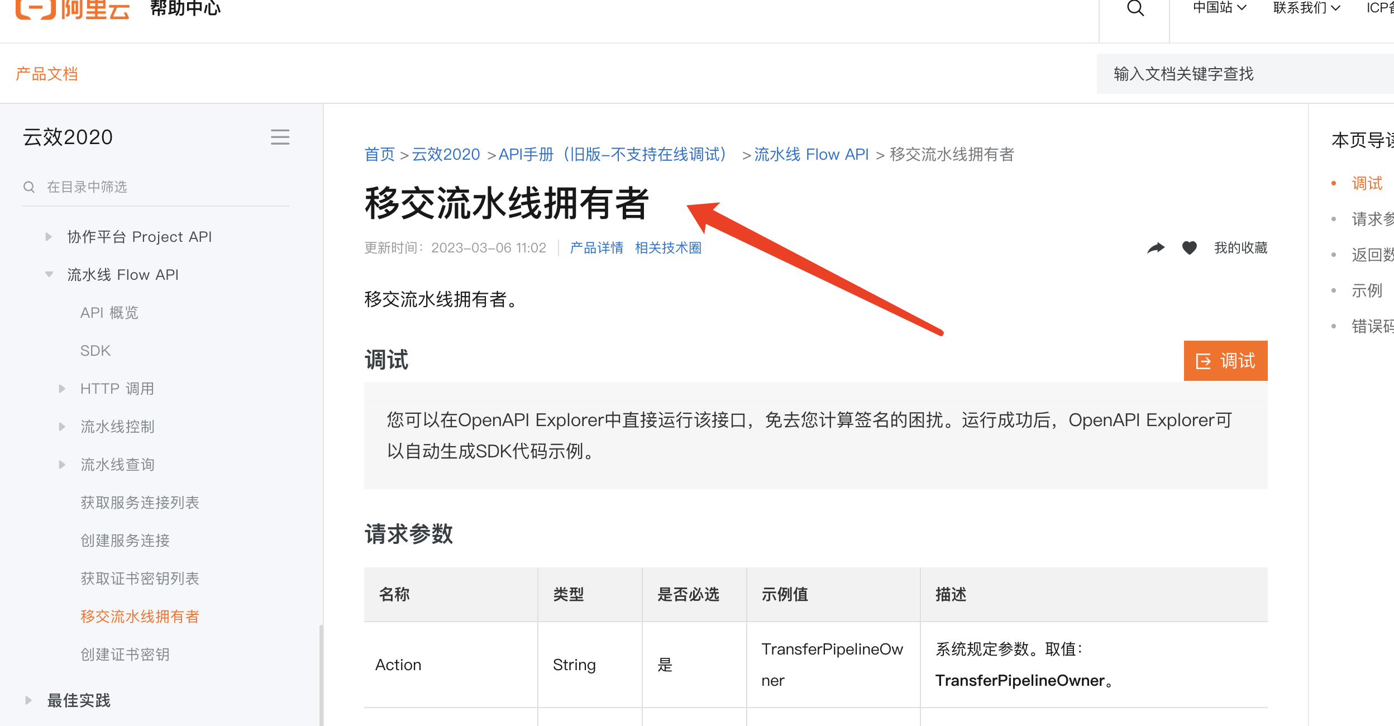The image size is (1394, 726).
Task: Jump to 示例 in page navigation
Action: pos(1366,290)
